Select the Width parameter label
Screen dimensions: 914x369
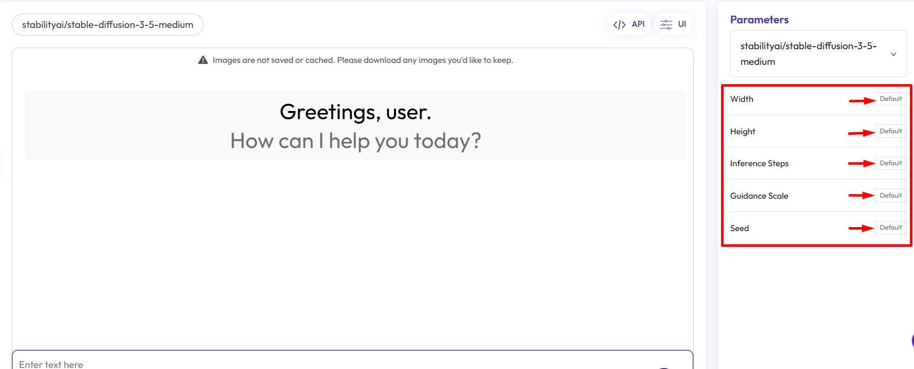[x=742, y=99]
